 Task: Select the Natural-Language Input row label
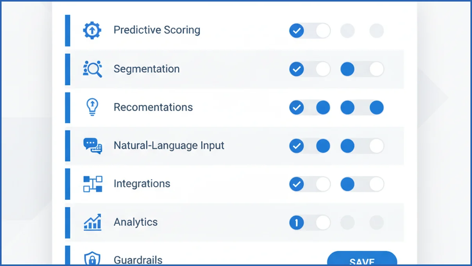pyautogui.click(x=169, y=146)
